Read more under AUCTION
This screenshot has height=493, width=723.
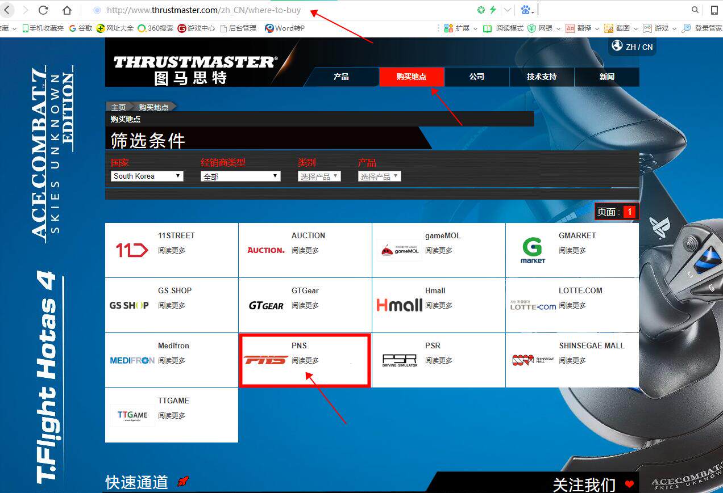click(x=305, y=250)
